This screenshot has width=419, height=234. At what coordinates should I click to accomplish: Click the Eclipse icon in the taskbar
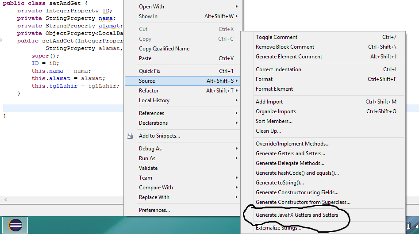(x=15, y=225)
